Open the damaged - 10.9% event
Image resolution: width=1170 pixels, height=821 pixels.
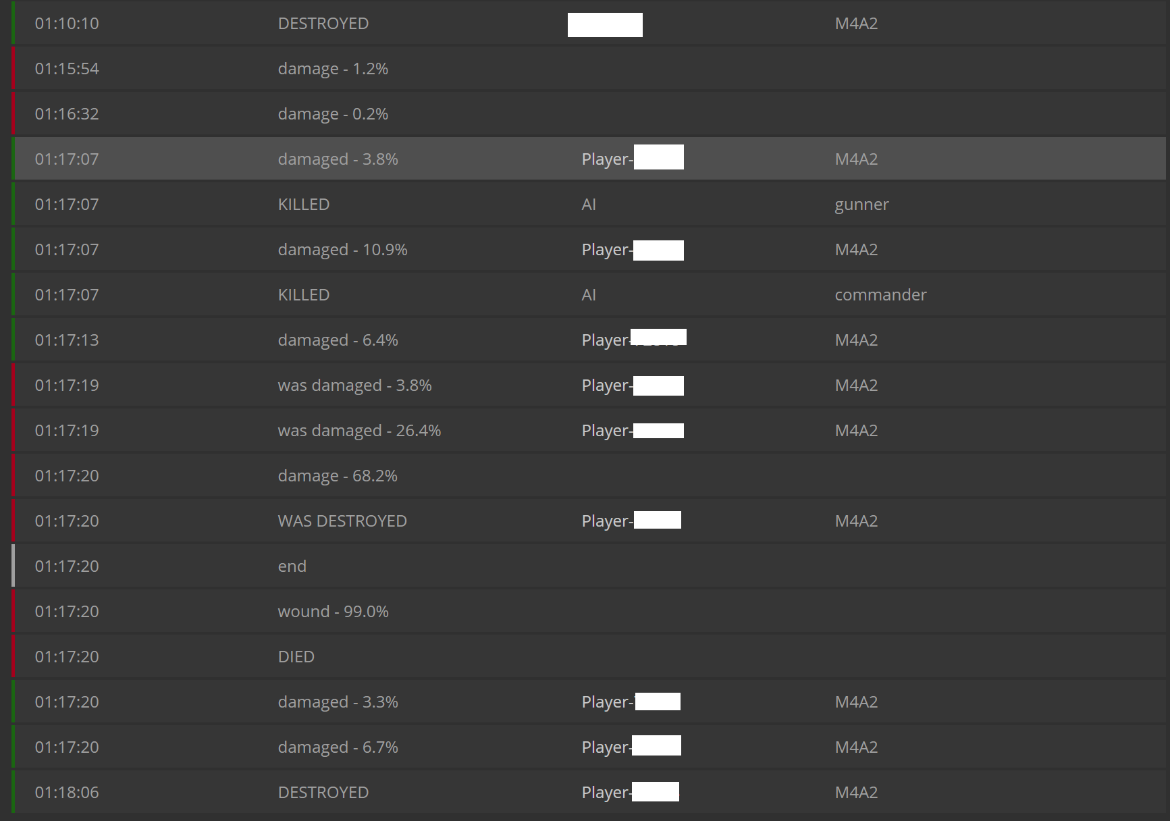point(342,250)
